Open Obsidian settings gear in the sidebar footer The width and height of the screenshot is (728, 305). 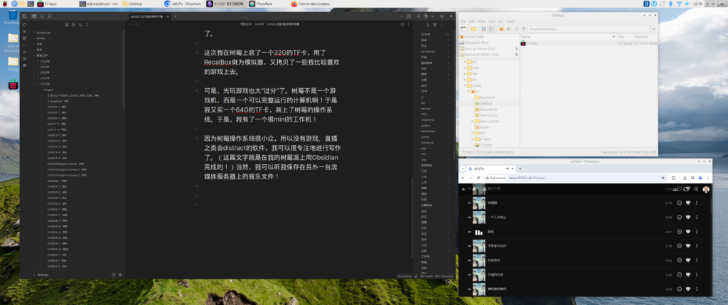[120, 274]
